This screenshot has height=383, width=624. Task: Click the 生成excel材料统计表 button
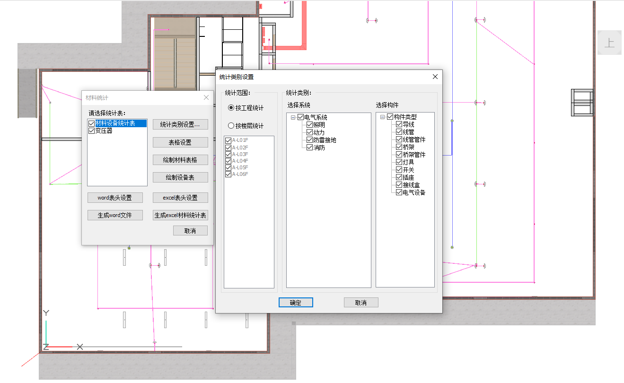coord(180,215)
